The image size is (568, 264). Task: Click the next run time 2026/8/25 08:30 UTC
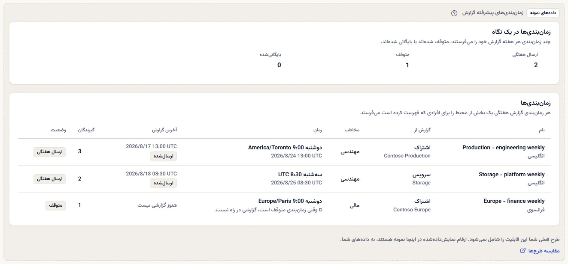point(297,183)
